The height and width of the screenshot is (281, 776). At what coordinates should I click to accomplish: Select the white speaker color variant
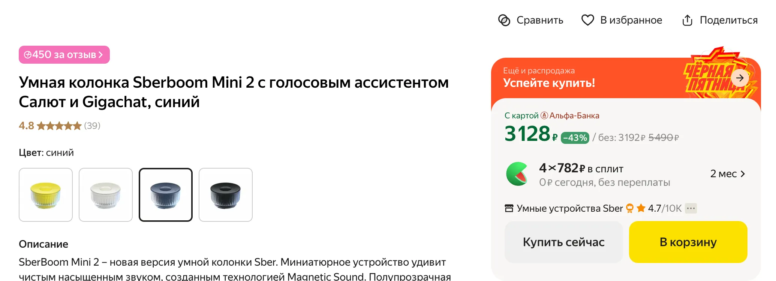click(106, 195)
